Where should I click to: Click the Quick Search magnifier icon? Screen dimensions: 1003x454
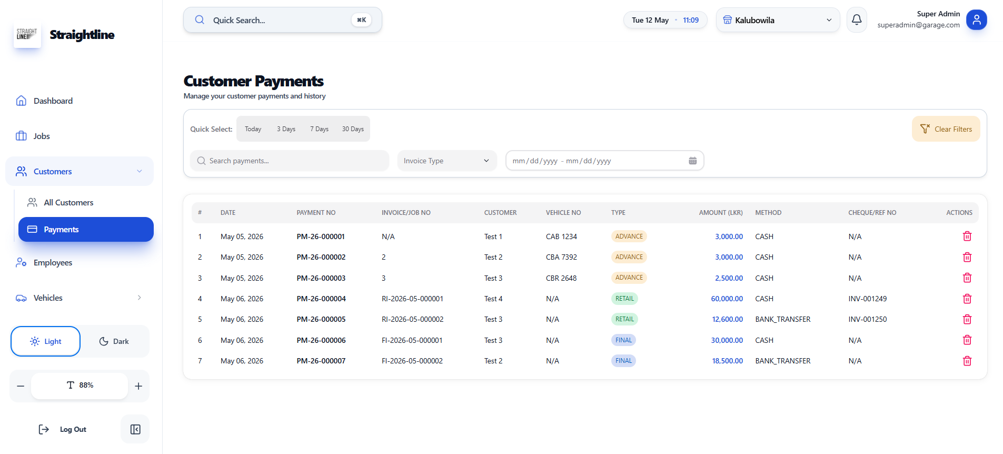point(200,20)
